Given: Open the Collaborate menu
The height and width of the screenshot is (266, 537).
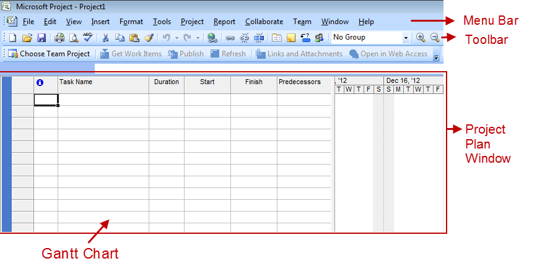Looking at the screenshot, I should point(264,22).
